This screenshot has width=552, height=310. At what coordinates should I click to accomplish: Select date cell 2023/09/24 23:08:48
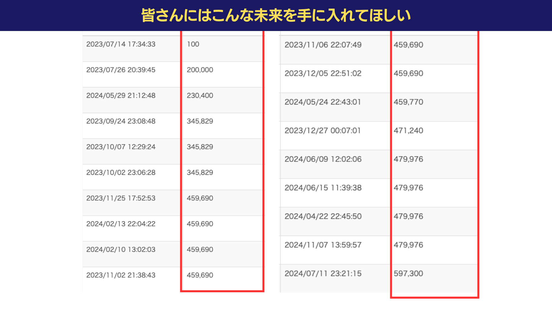[x=121, y=121]
